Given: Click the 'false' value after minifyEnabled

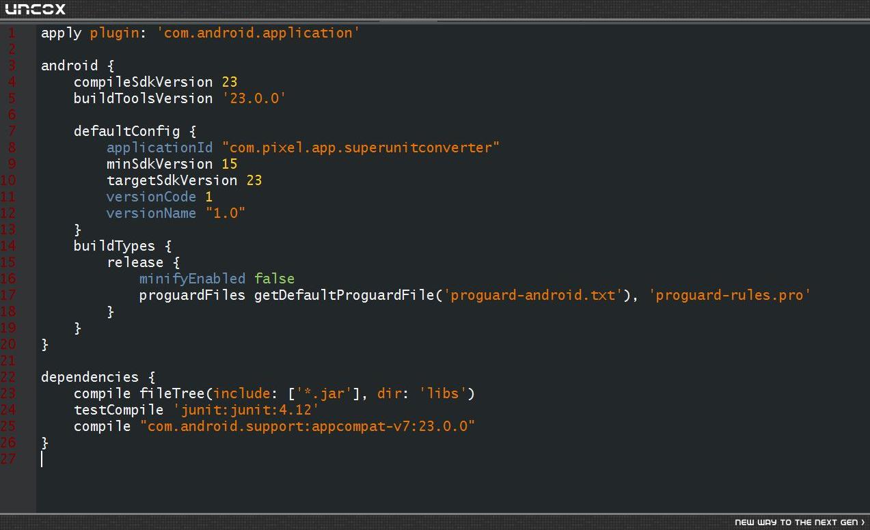Looking at the screenshot, I should [x=275, y=279].
